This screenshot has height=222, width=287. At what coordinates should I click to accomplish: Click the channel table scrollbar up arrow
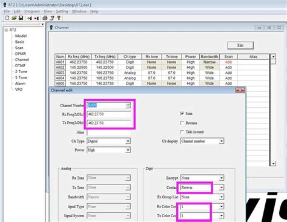pos(273,57)
